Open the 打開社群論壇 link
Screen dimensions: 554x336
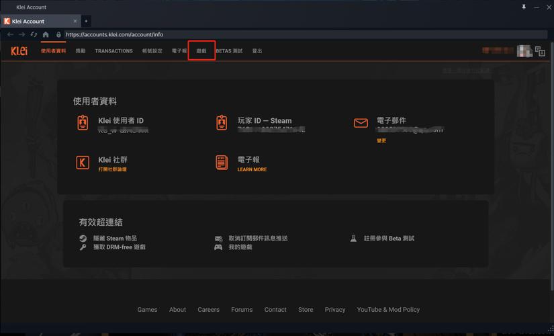pos(112,169)
